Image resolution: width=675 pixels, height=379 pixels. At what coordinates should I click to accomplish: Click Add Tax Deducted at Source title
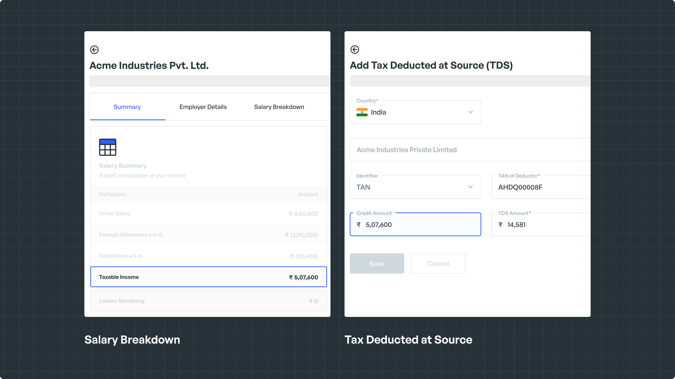pyautogui.click(x=431, y=66)
